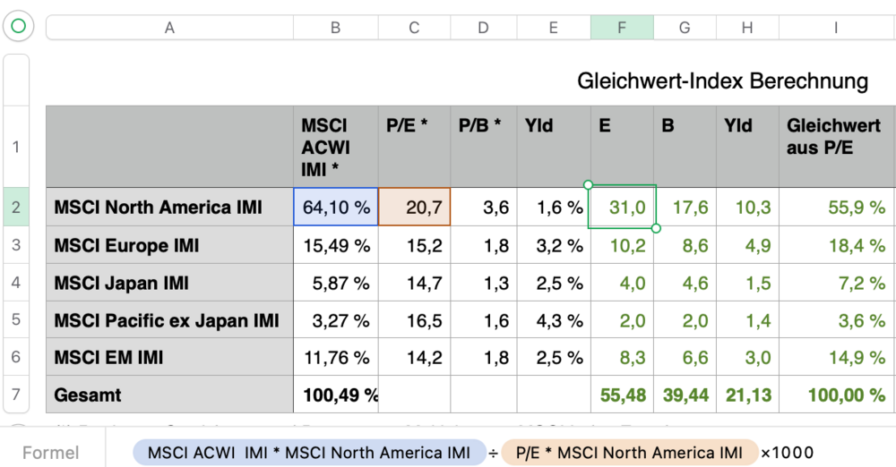
Task: Click the orange-outlined cell 20,7
Action: point(414,208)
